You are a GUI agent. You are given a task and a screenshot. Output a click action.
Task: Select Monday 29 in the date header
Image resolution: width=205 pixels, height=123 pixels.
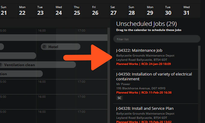click(155, 11)
